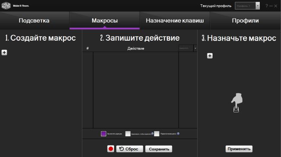Click the plus icon under Назначьте макрос

point(210,56)
